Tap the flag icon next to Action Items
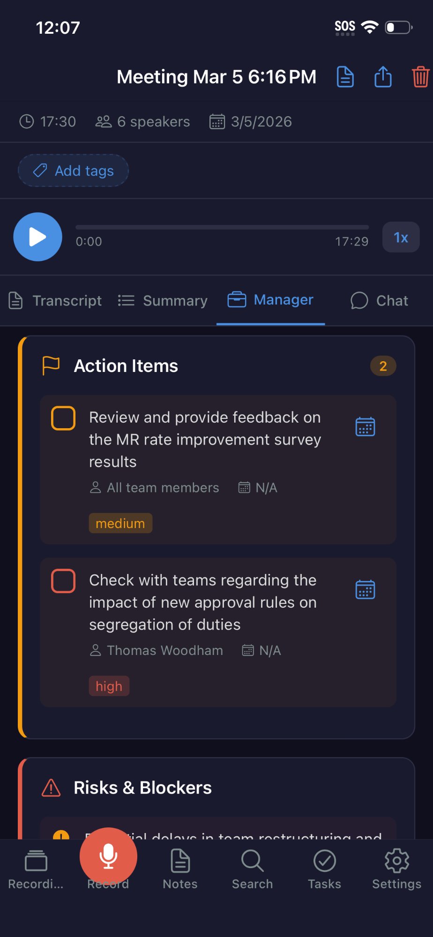433x937 pixels. [x=51, y=364]
